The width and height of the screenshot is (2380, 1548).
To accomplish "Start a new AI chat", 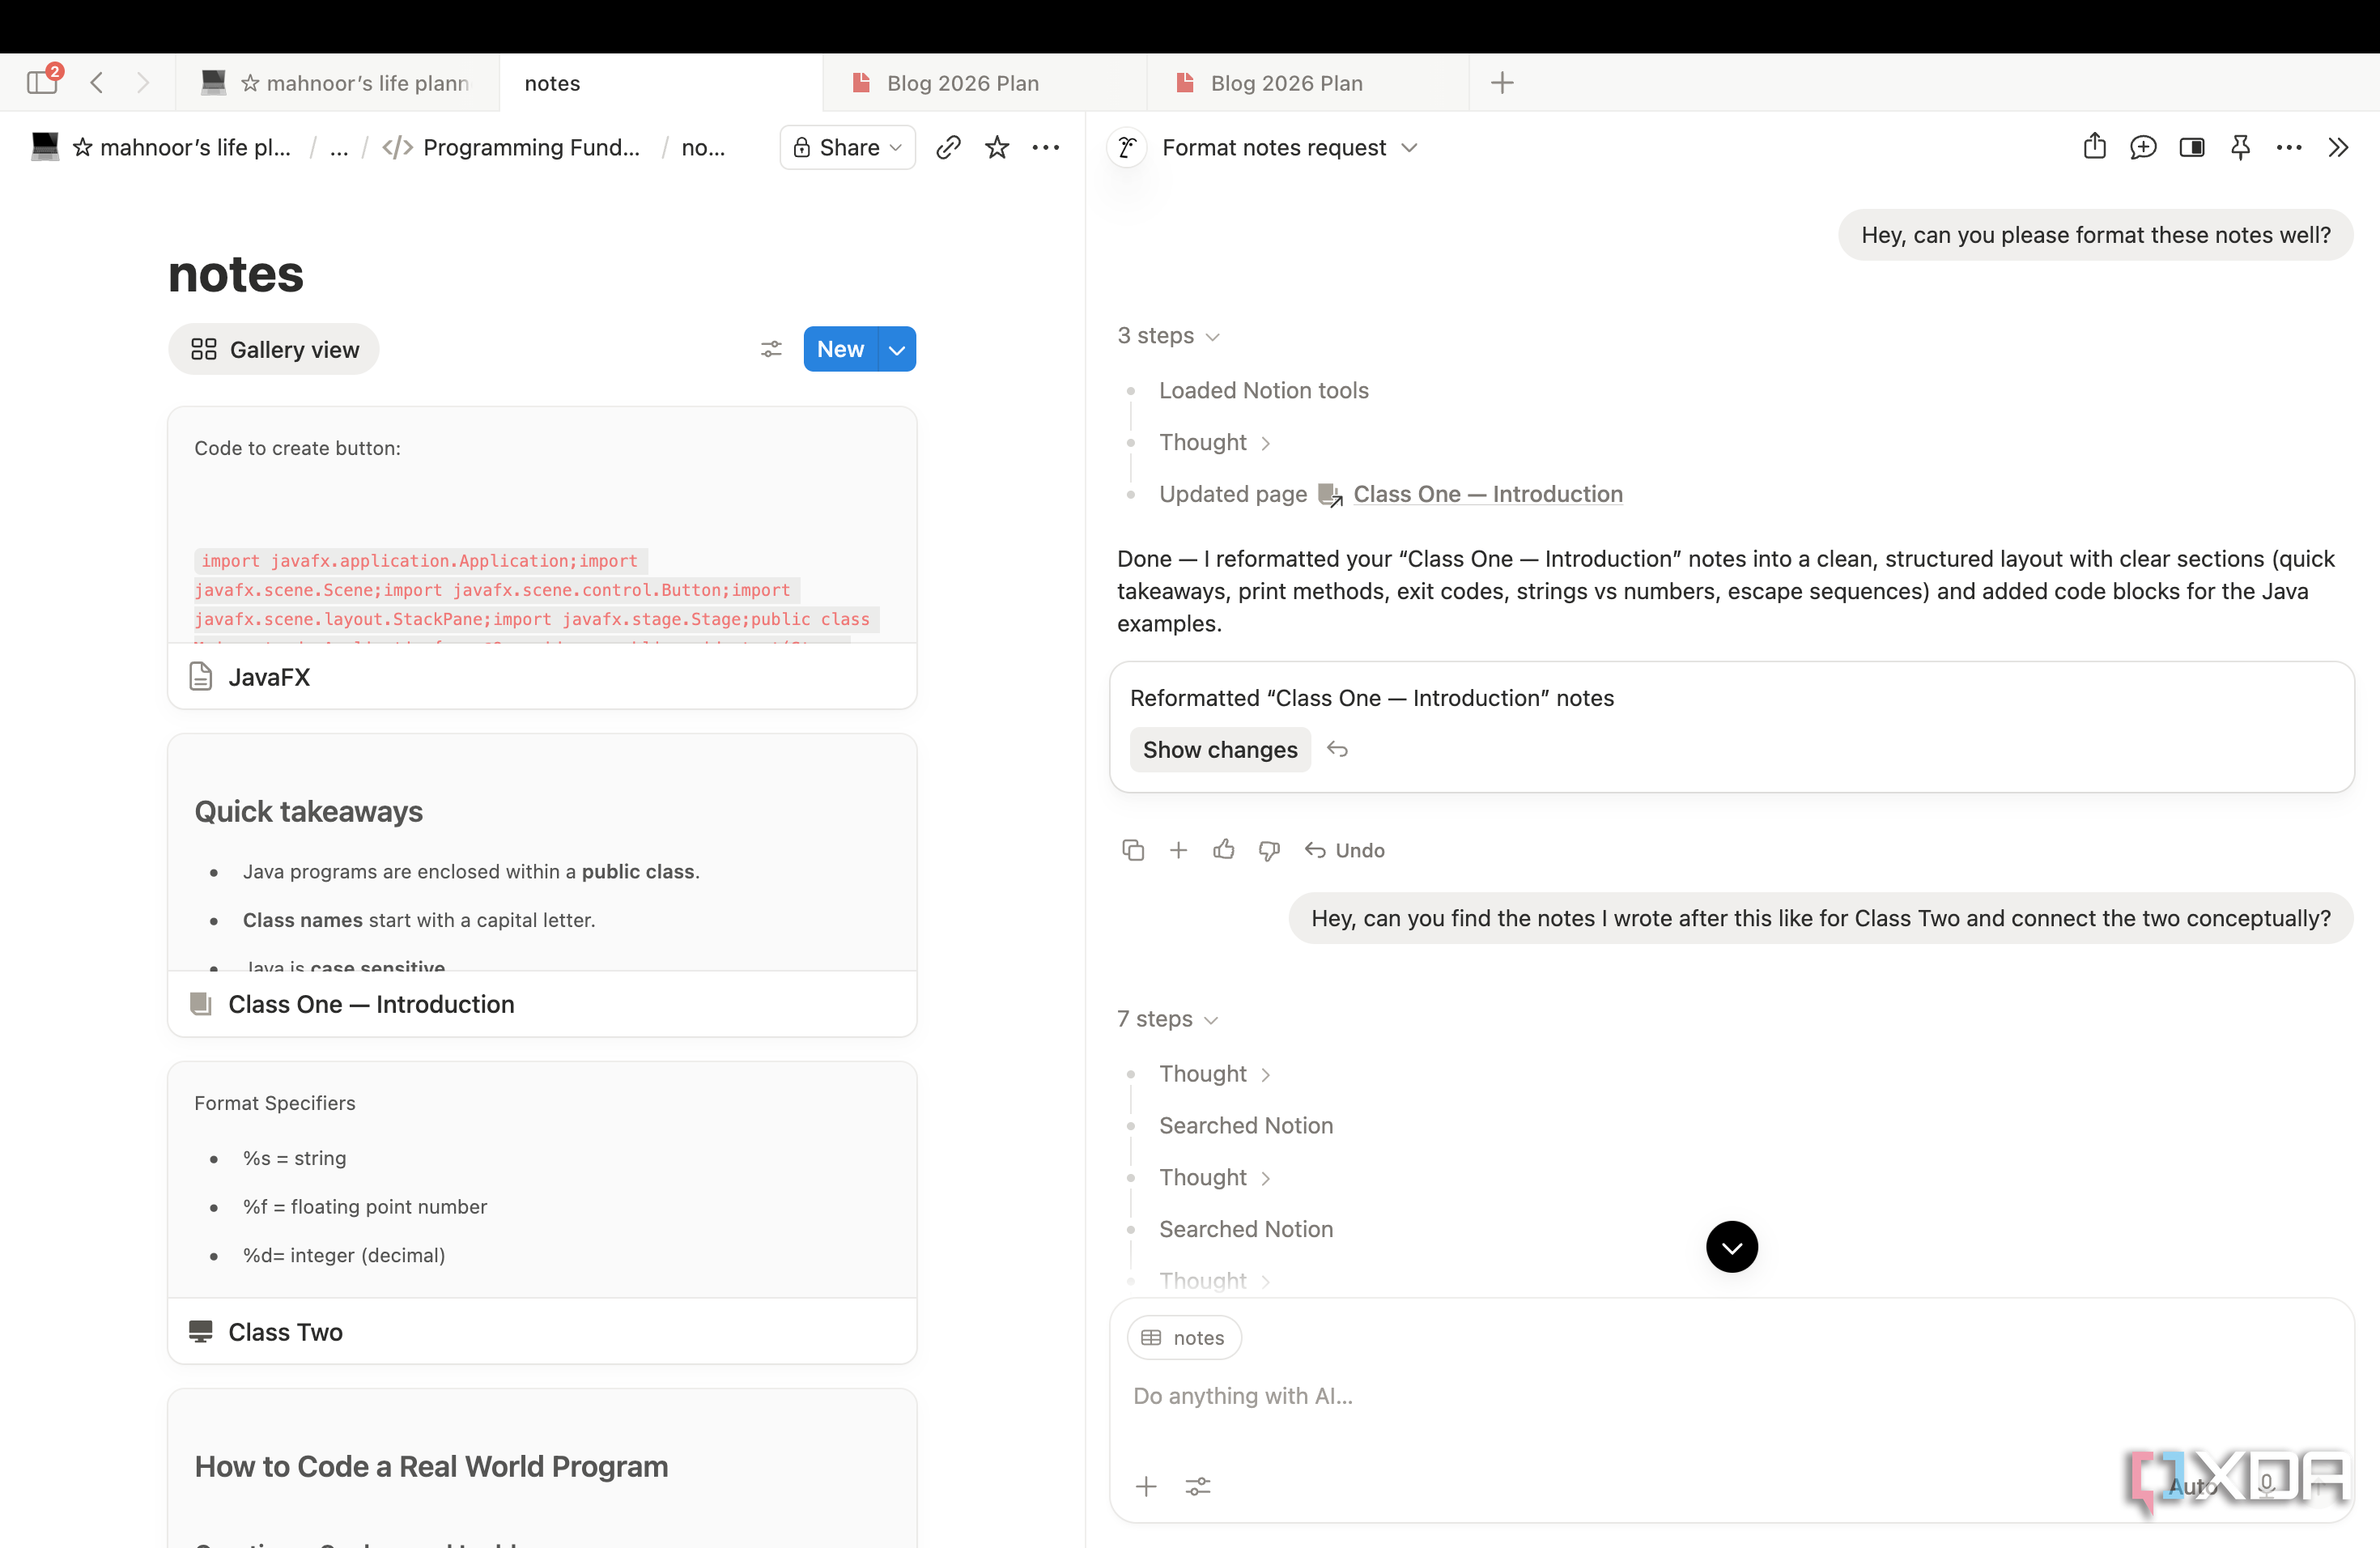I will 2143,147.
